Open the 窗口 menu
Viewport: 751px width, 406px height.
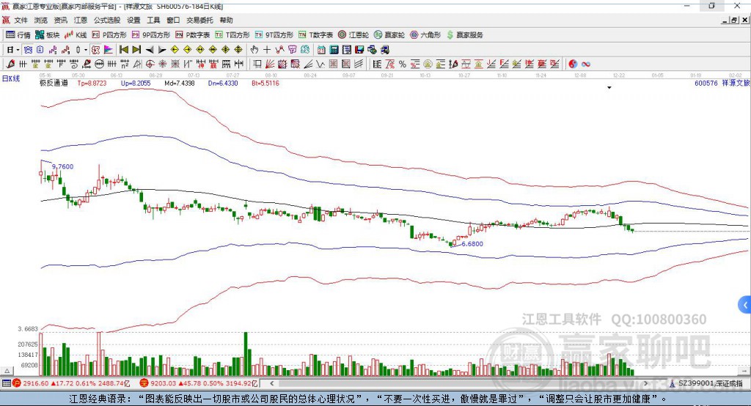pos(173,20)
